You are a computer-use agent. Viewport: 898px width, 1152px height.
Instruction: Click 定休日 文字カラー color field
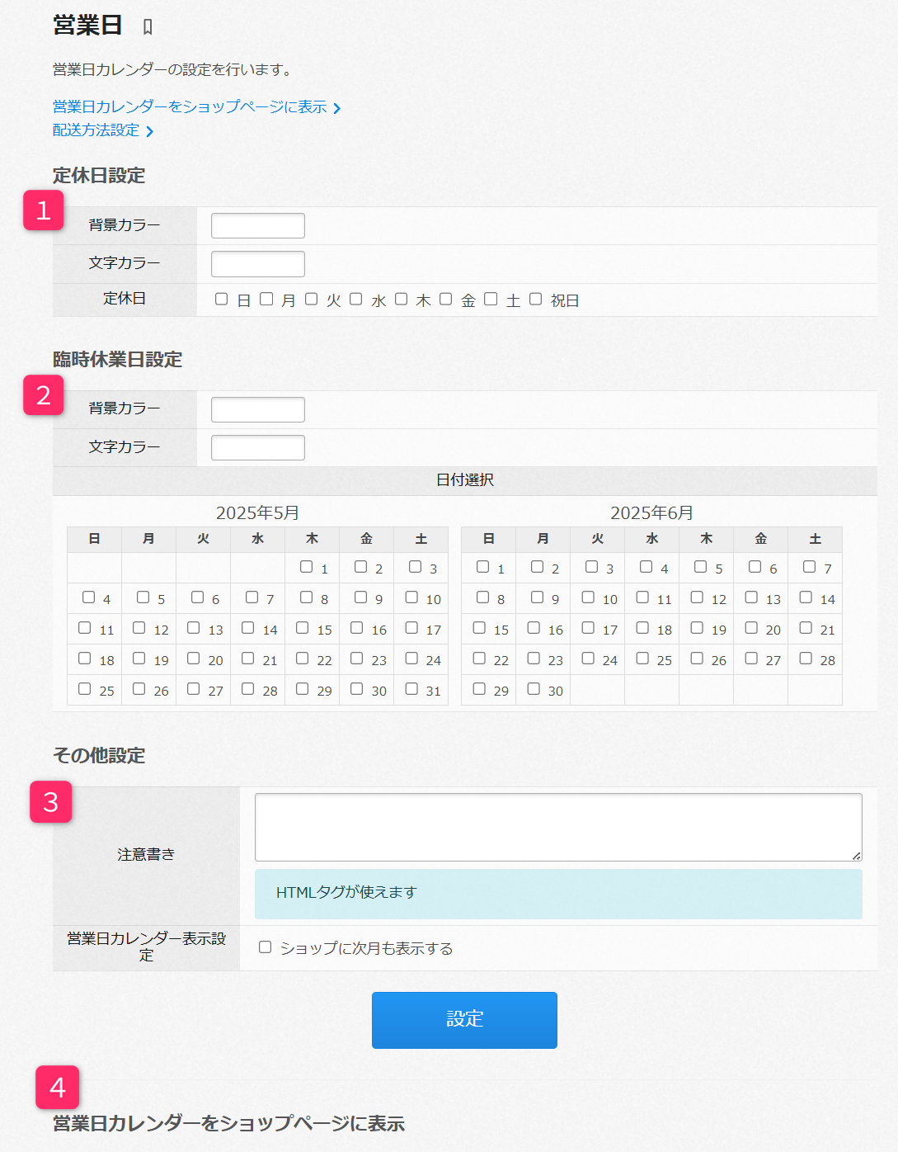pos(258,264)
